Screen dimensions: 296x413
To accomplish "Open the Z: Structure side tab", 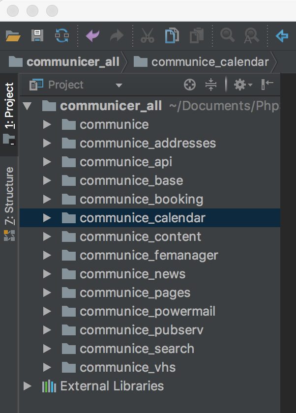I will [9, 196].
